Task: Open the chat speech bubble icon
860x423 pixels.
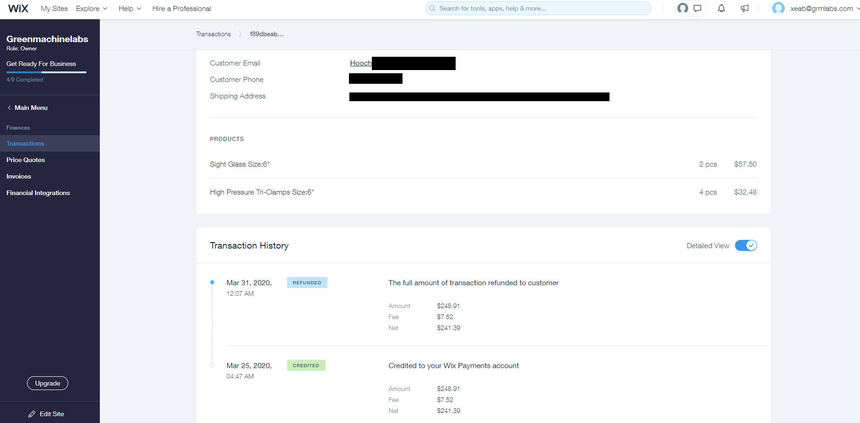Action: [697, 8]
